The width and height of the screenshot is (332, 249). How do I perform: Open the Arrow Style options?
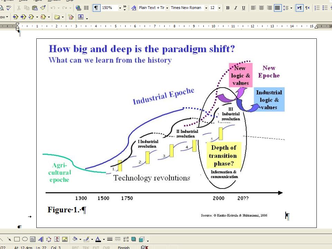point(126,239)
